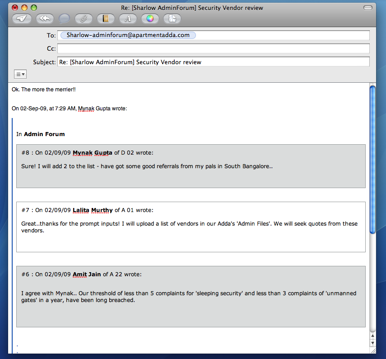This screenshot has width=386, height=359.
Task: Click 'Mynak Gupta' in post #8 header
Action: coord(92,153)
